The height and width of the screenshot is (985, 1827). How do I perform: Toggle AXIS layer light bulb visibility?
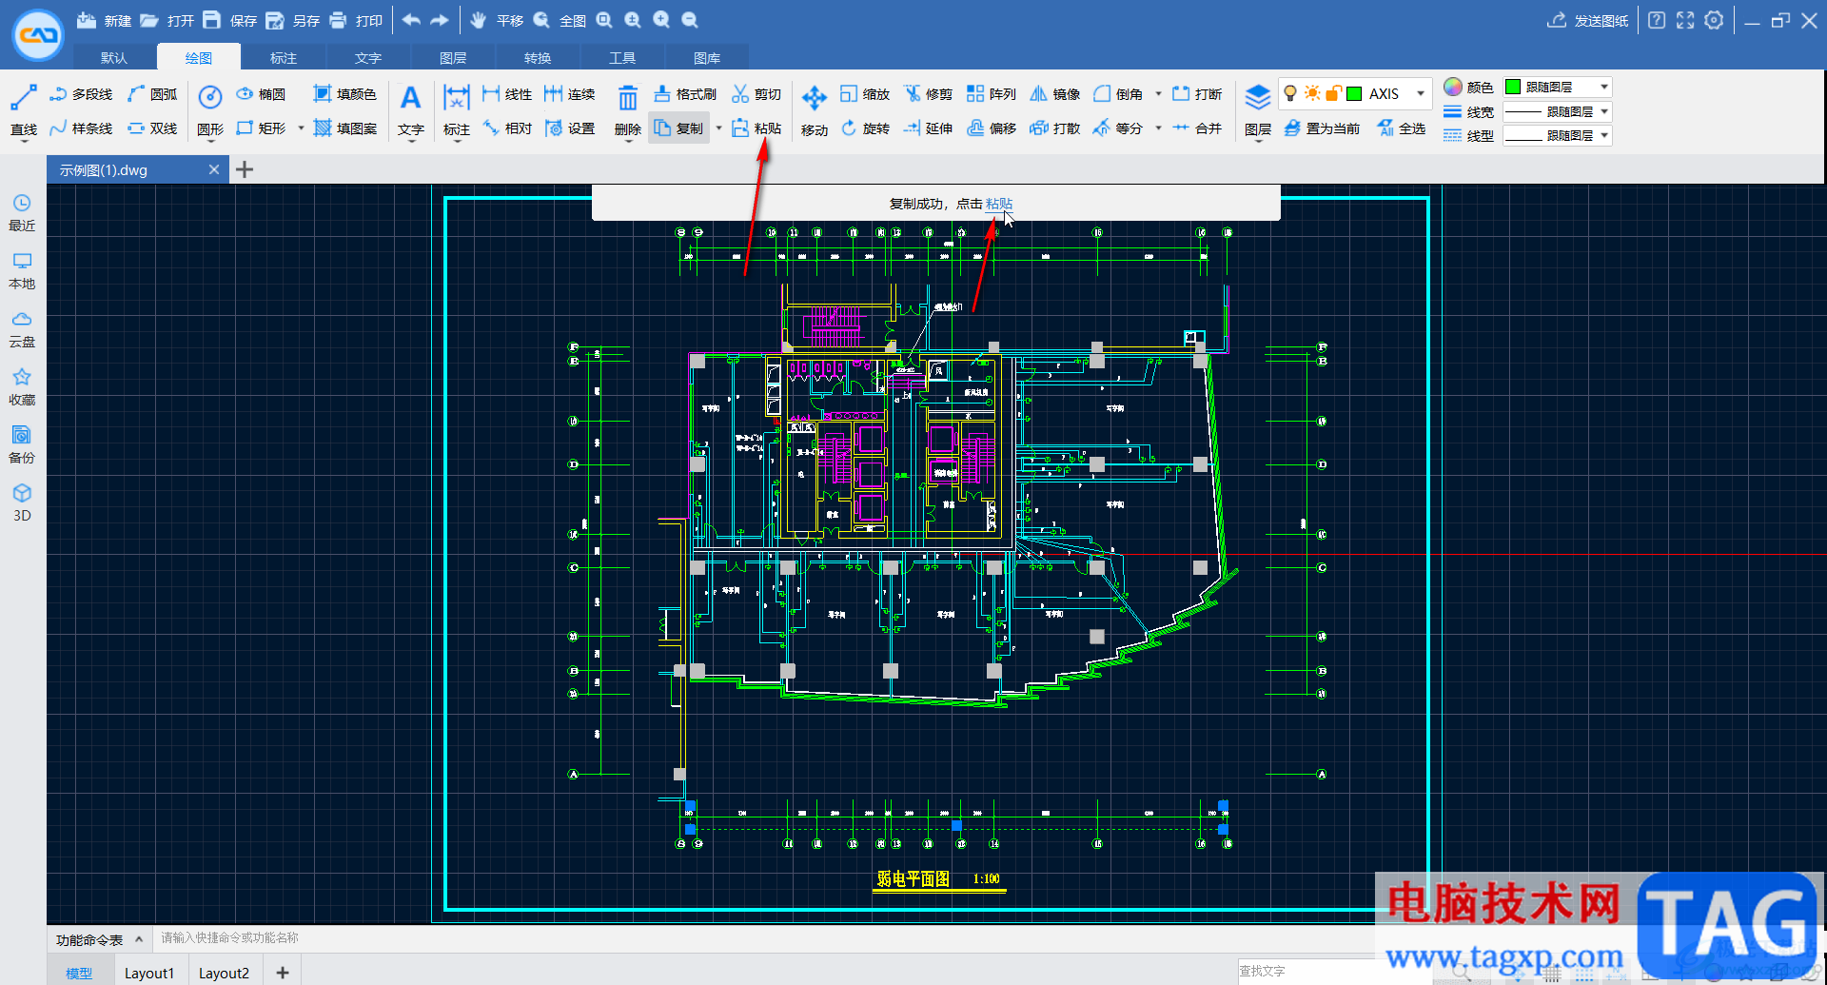click(1290, 93)
